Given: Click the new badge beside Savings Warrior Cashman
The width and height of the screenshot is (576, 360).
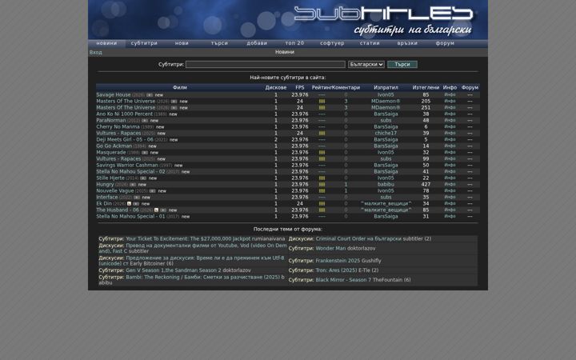Looking at the screenshot, I should (x=178, y=166).
